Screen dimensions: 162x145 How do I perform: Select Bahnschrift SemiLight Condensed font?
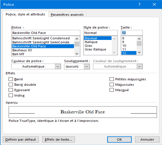pyautogui.click(x=43, y=38)
